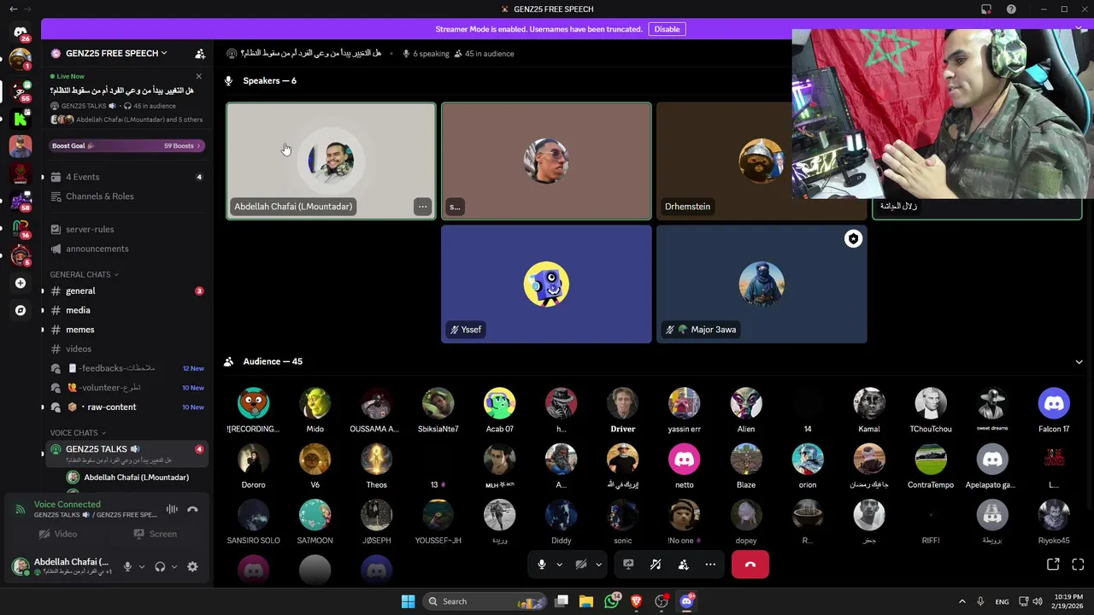
Task: Select Yssef speaker tile
Action: [x=546, y=284]
